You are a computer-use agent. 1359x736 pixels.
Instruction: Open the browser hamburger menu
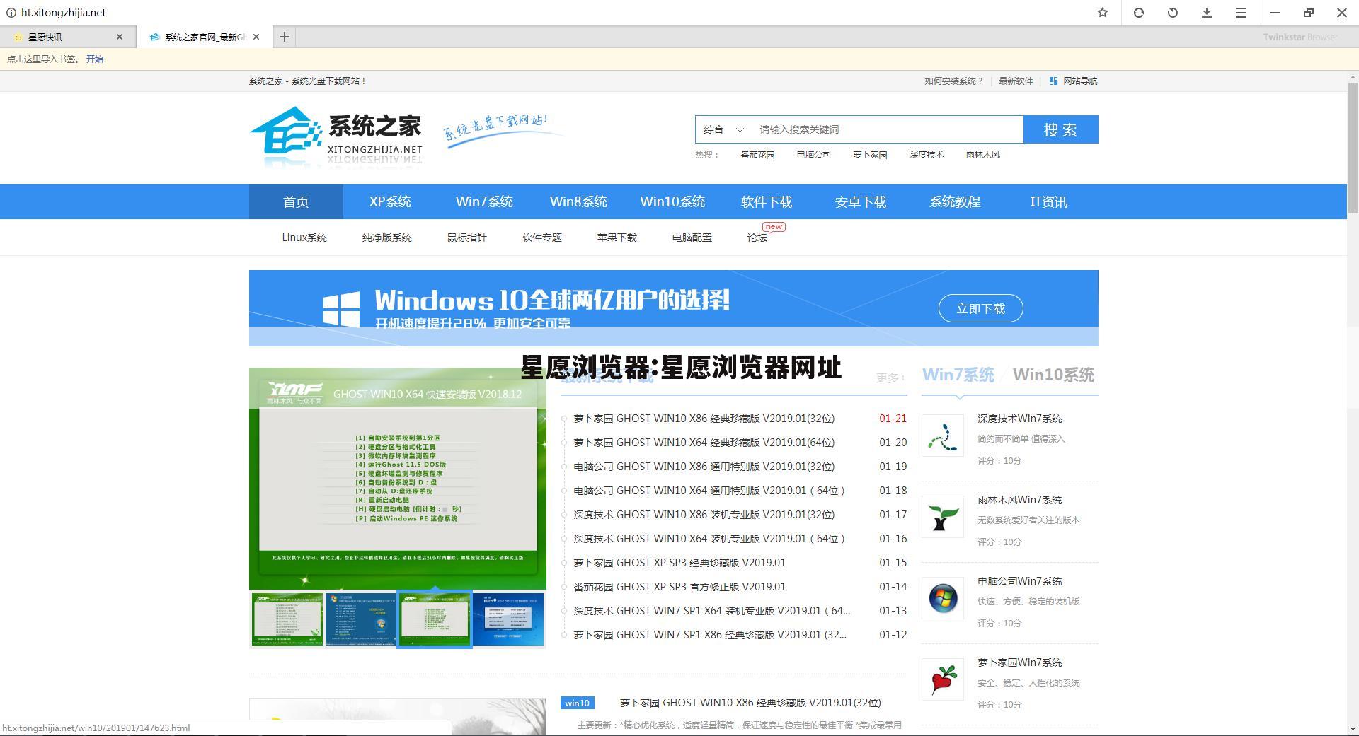pos(1240,13)
